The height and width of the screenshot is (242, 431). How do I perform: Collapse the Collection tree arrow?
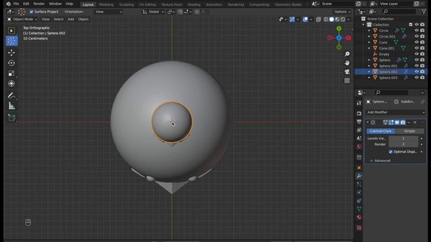(364, 25)
